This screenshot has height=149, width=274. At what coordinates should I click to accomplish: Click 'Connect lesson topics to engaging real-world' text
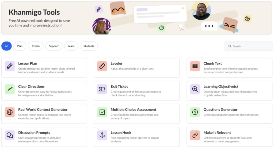(45, 115)
